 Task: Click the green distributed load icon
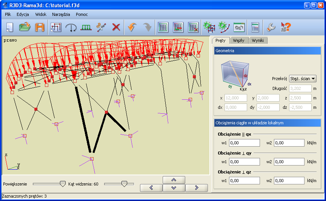click(x=86, y=27)
